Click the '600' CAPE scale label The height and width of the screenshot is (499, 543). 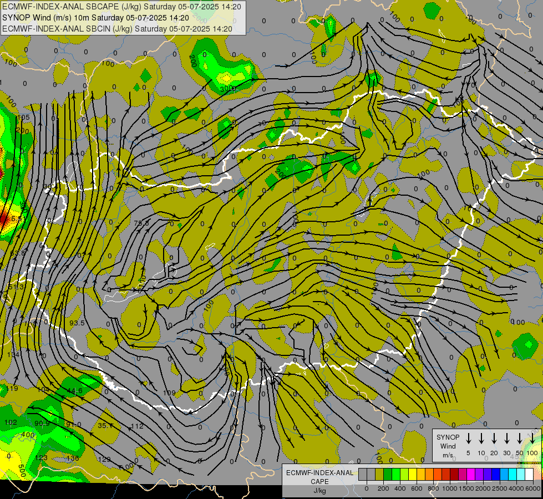[x=417, y=488]
